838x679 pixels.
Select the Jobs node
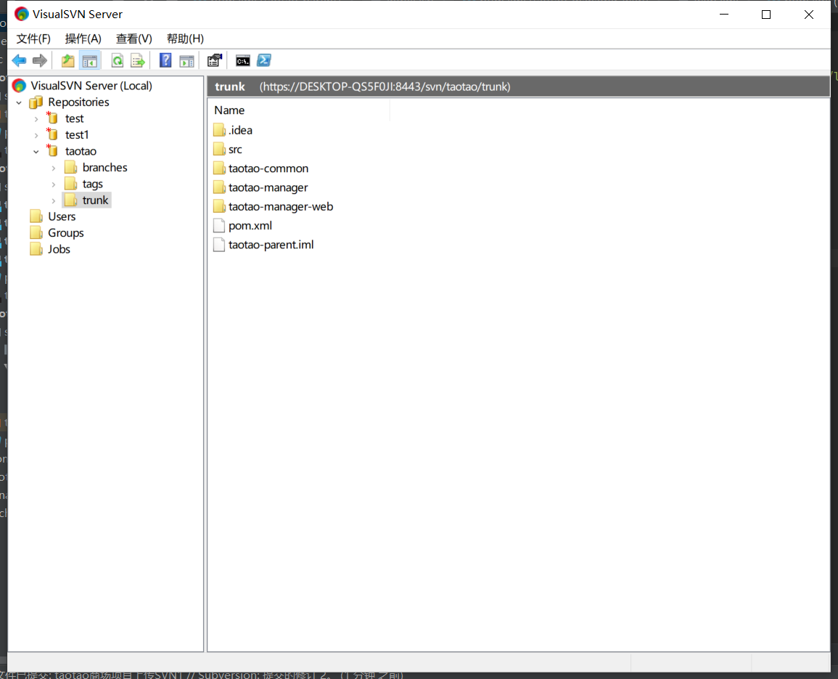pos(59,249)
